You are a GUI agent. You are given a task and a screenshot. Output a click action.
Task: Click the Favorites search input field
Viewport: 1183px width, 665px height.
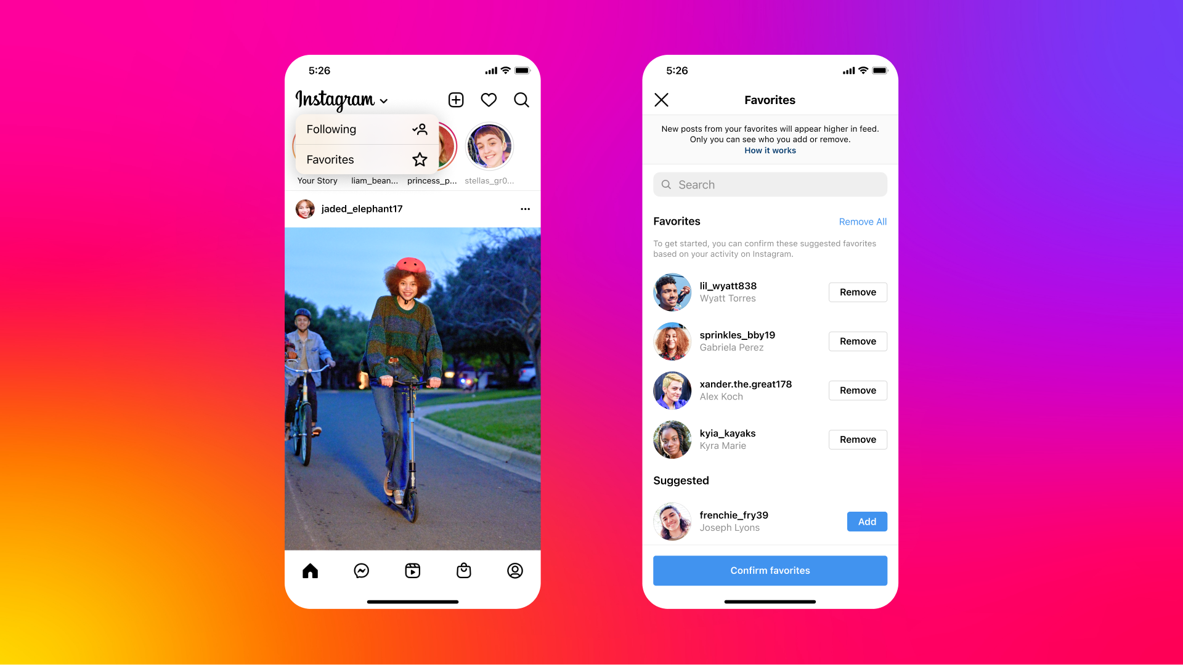tap(770, 184)
